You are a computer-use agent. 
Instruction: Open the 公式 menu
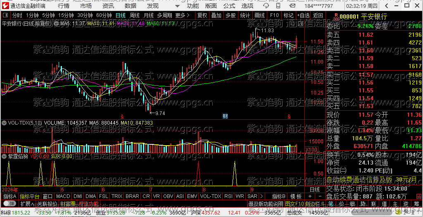click(x=229, y=6)
